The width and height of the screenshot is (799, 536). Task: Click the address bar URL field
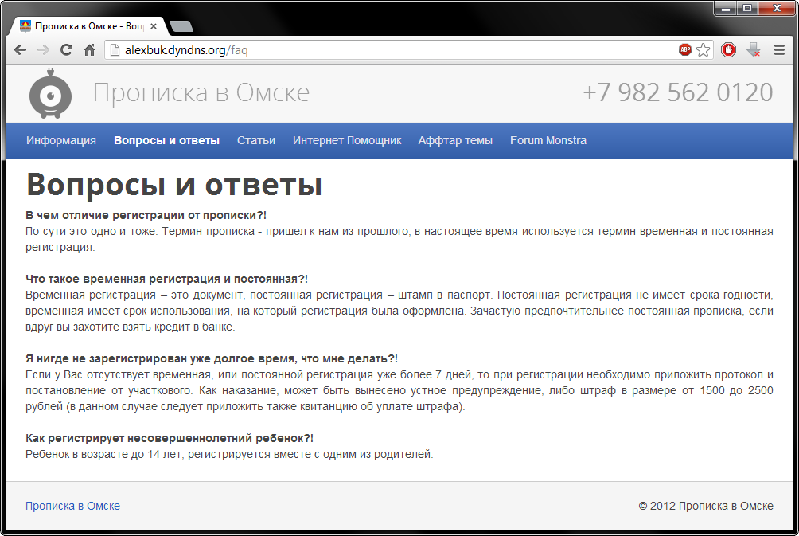pyautogui.click(x=398, y=50)
